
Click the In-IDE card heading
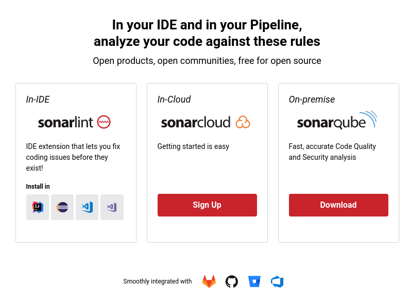[x=38, y=99]
